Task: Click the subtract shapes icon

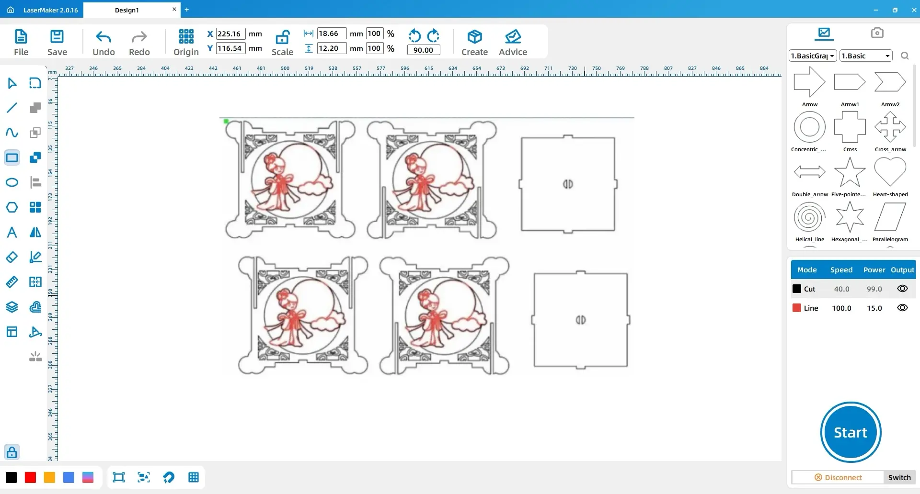Action: pos(35,157)
